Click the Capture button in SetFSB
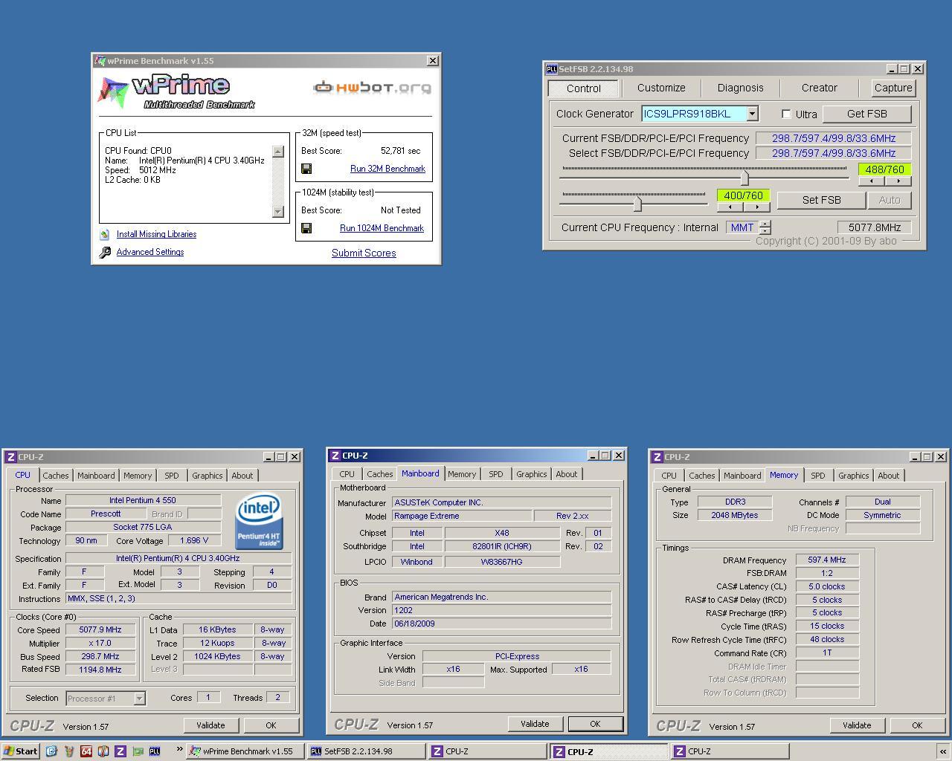The height and width of the screenshot is (761, 952). 893,88
